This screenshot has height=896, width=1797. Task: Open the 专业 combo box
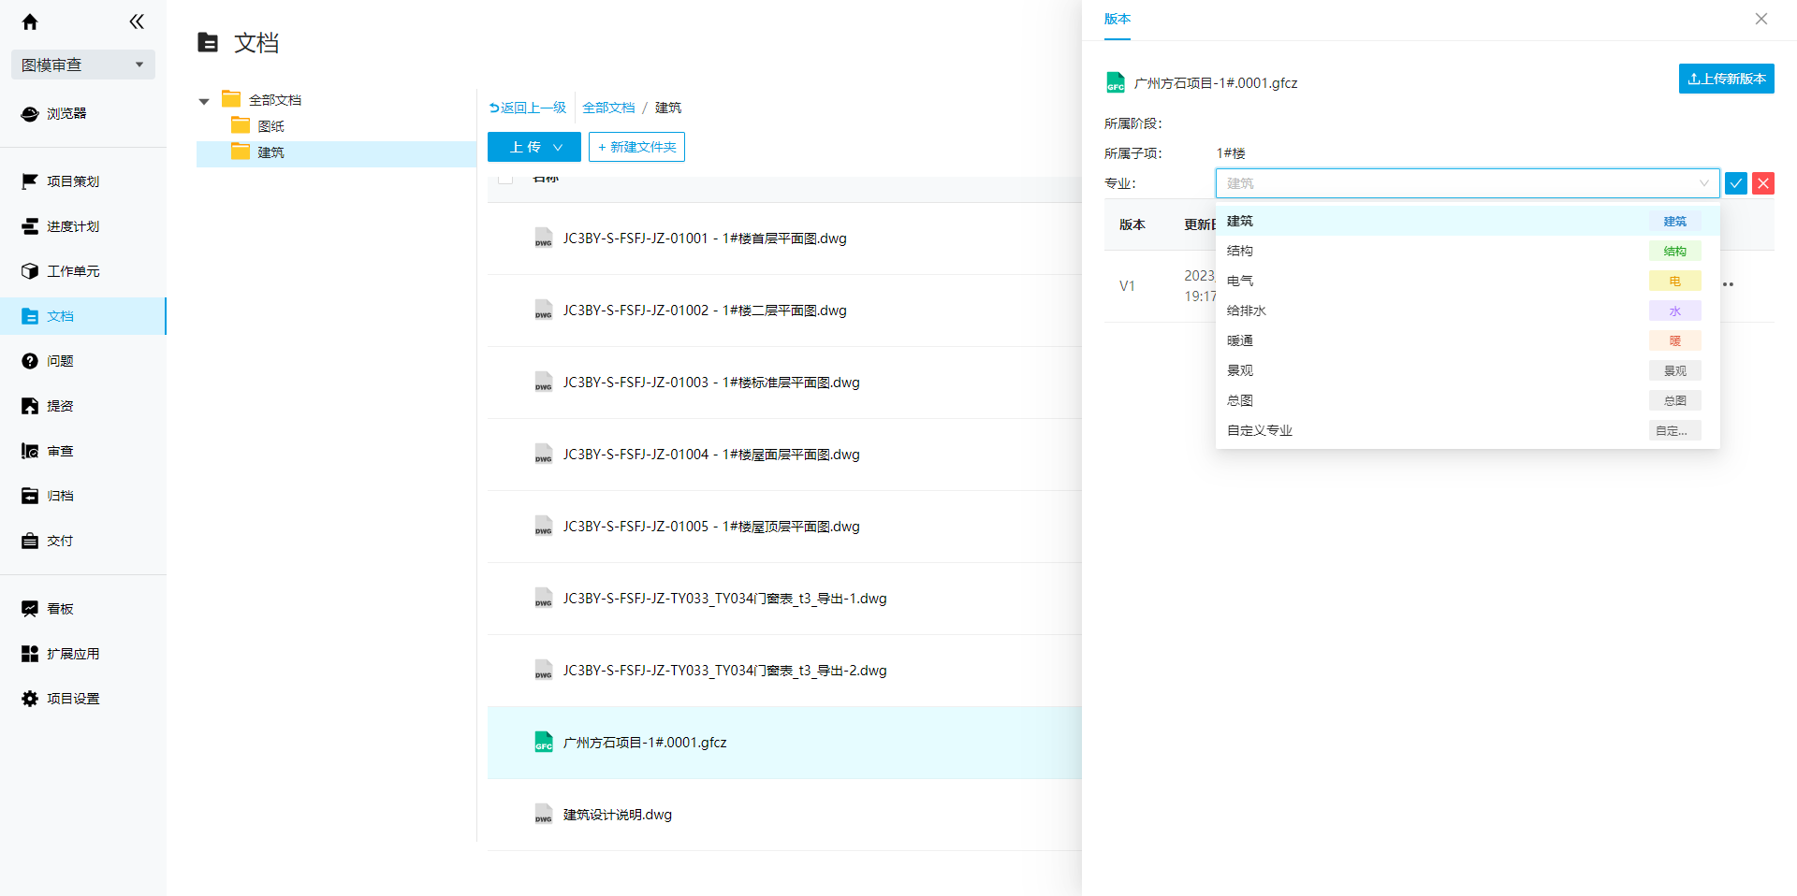click(x=1468, y=183)
